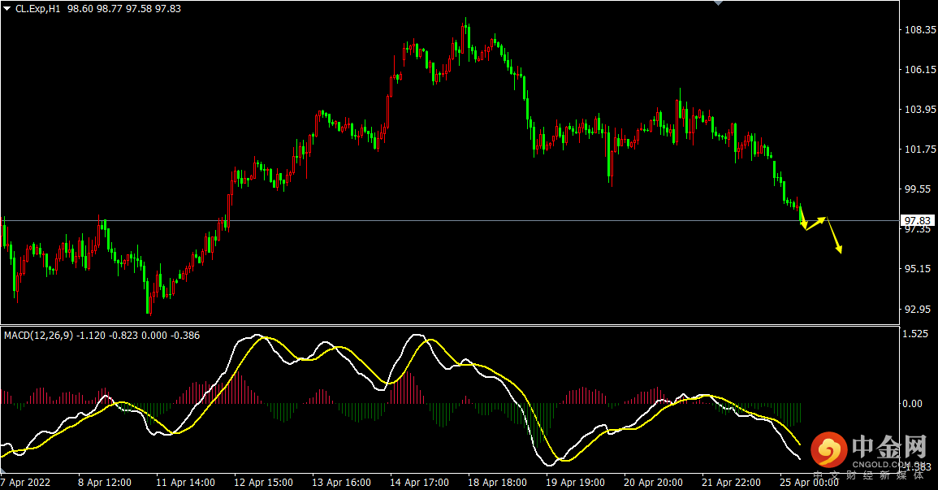Click the chart shift marker at top edge

(717, 3)
